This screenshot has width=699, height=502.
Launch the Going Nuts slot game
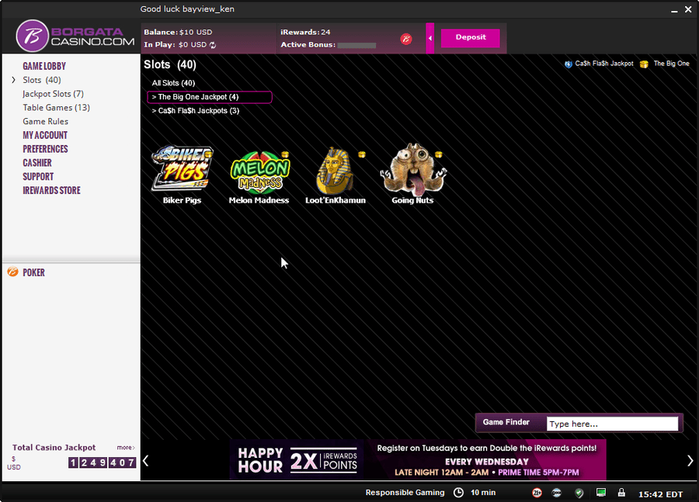coord(413,170)
